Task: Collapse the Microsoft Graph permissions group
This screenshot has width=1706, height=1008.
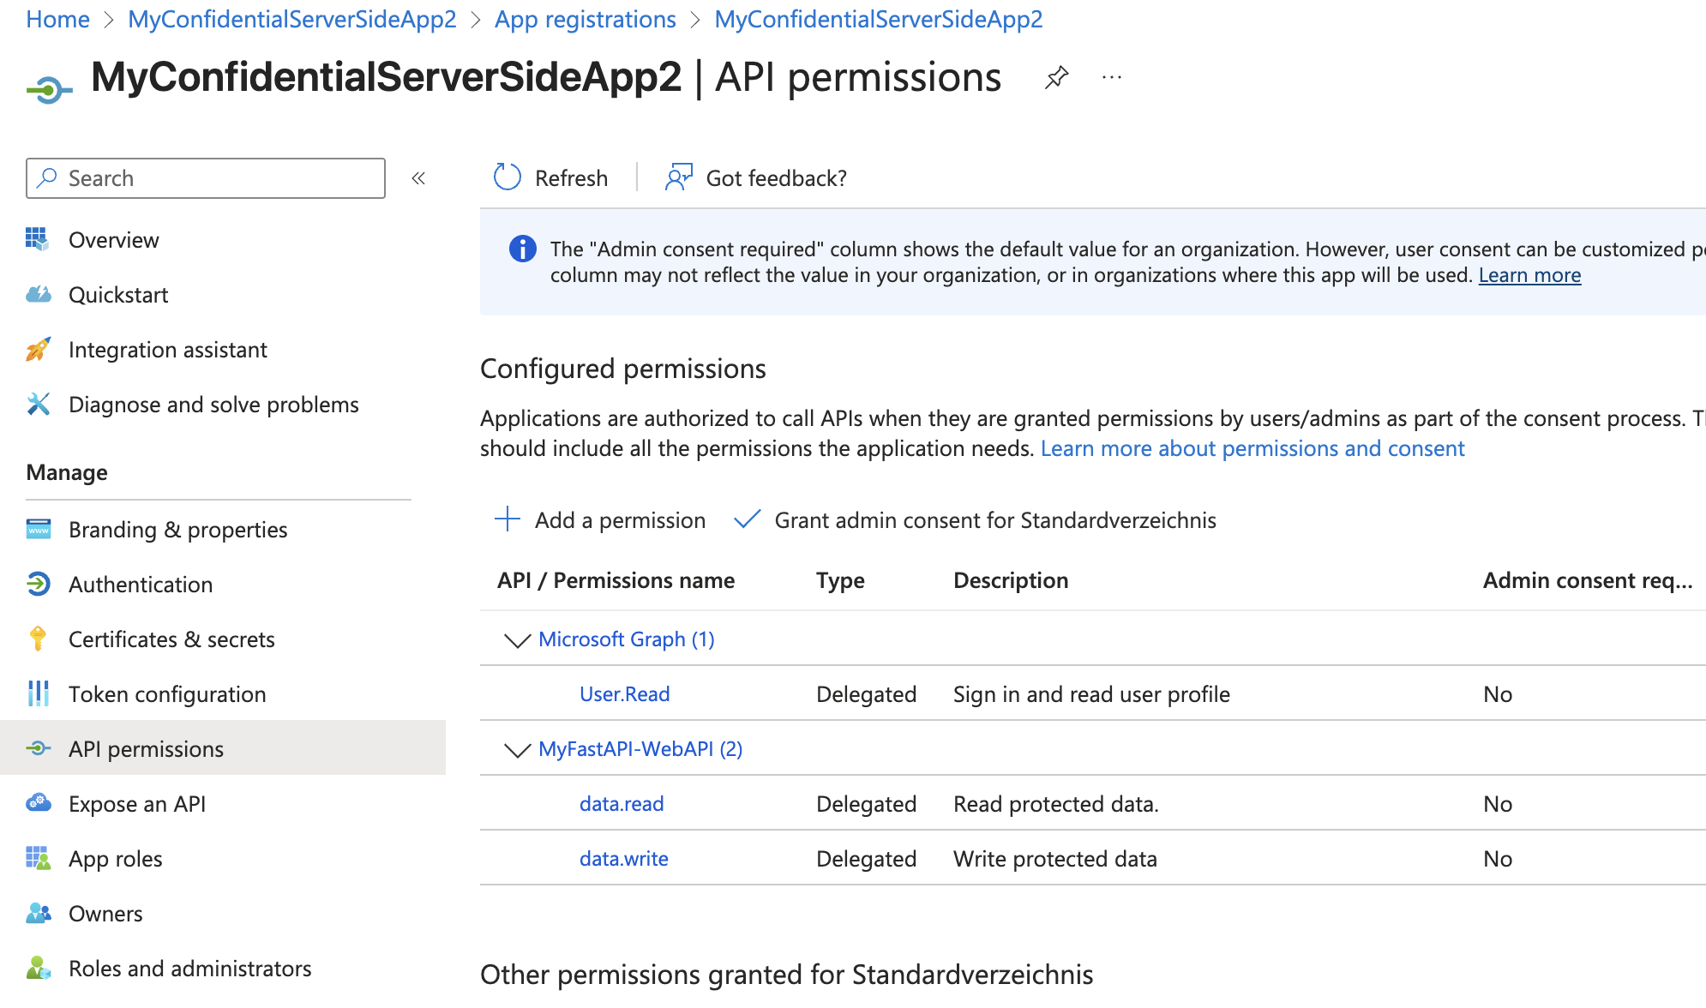Action: tap(517, 640)
